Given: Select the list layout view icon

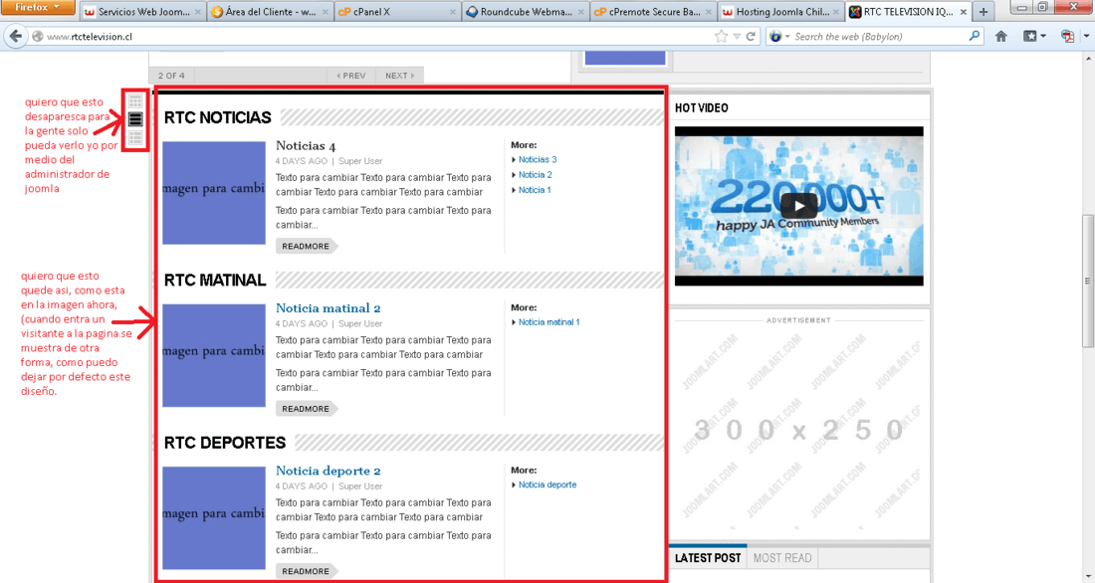Looking at the screenshot, I should 135,119.
